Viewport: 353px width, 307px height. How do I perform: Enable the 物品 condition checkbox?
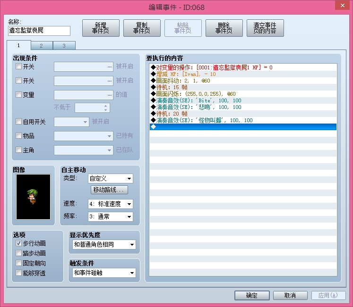(x=18, y=135)
